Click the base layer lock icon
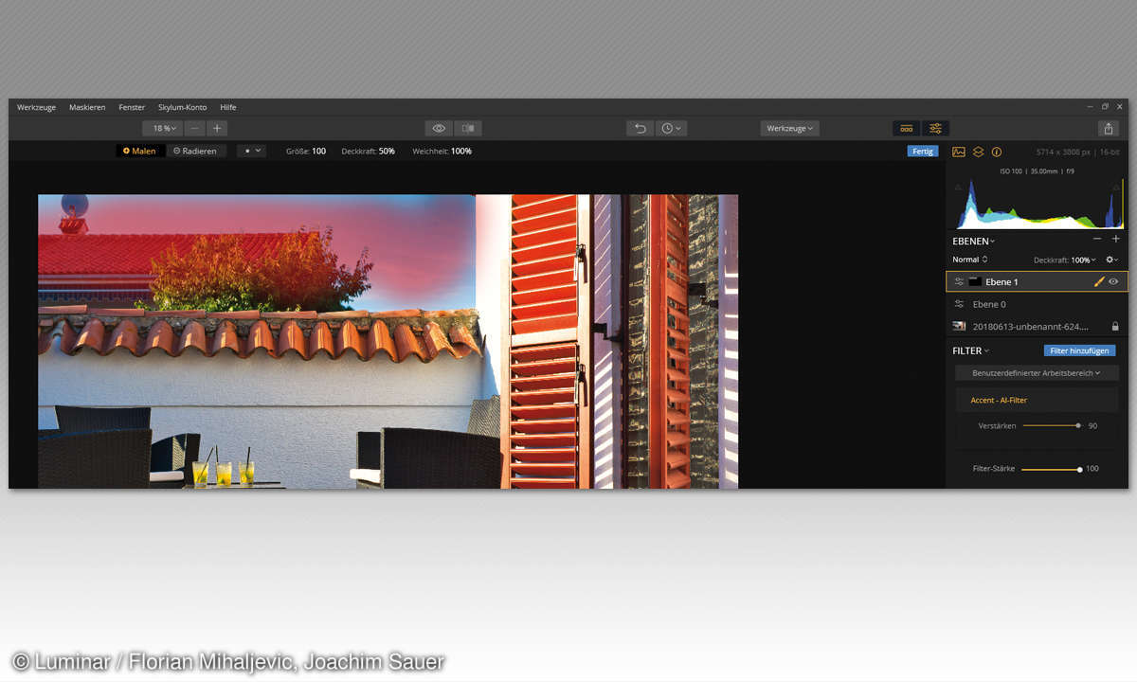 [1115, 326]
